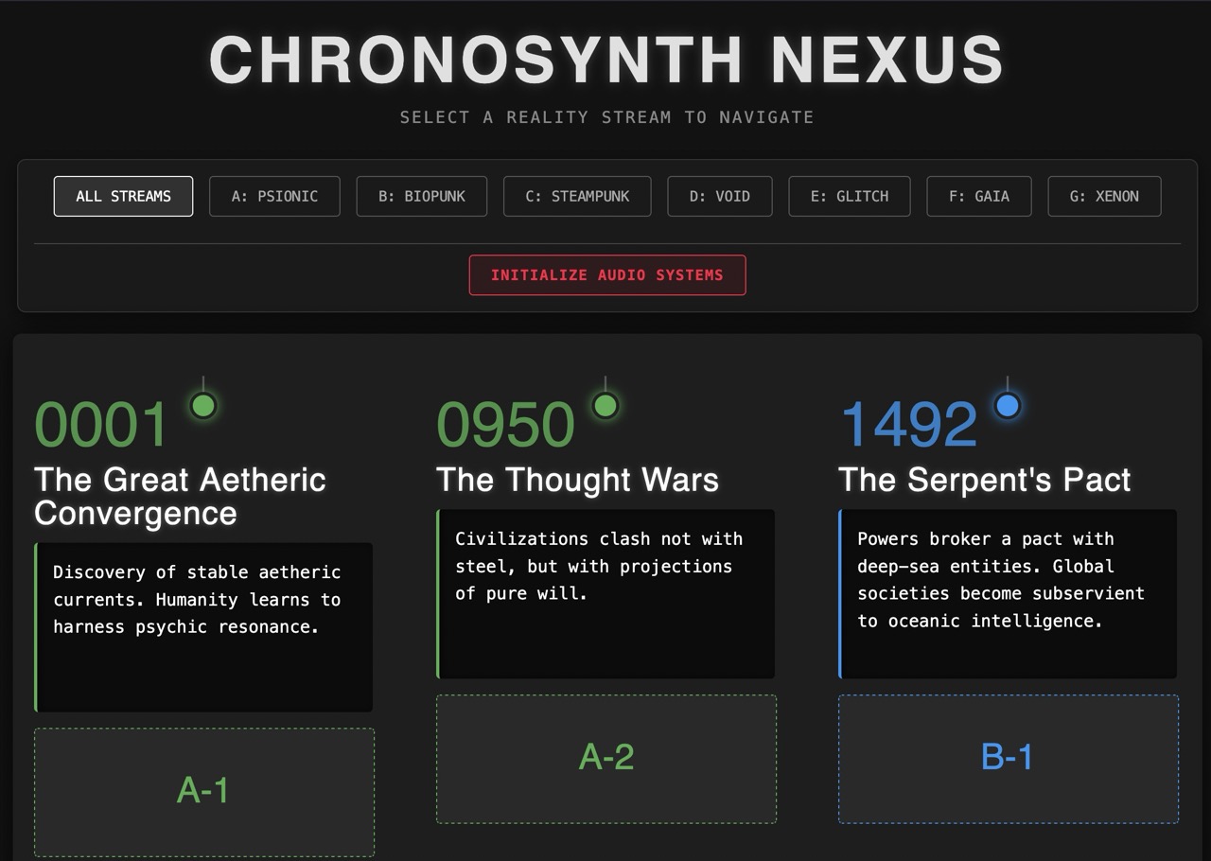Select the F: GAIA filter control

[x=979, y=196]
